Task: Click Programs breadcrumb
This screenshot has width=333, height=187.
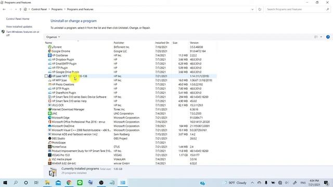Action: coord(57,9)
